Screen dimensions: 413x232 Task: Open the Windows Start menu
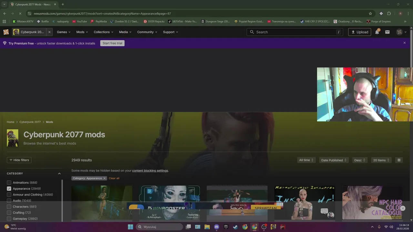tap(130, 227)
